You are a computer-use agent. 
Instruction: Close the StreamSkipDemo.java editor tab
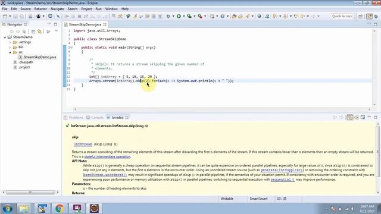(x=105, y=24)
